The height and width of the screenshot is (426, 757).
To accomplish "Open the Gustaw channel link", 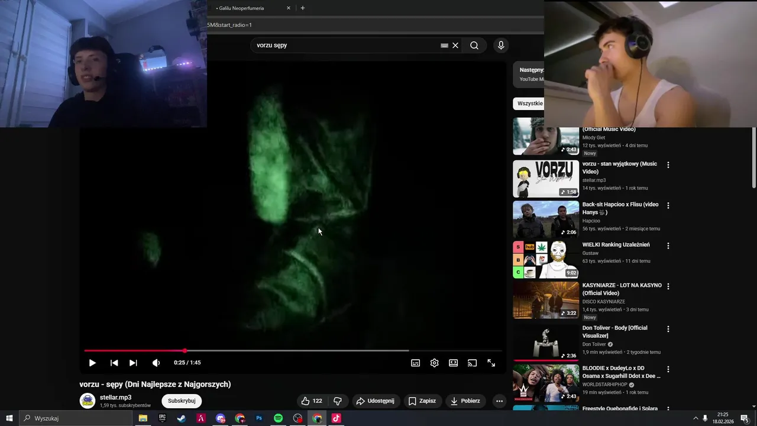I will pos(591,253).
